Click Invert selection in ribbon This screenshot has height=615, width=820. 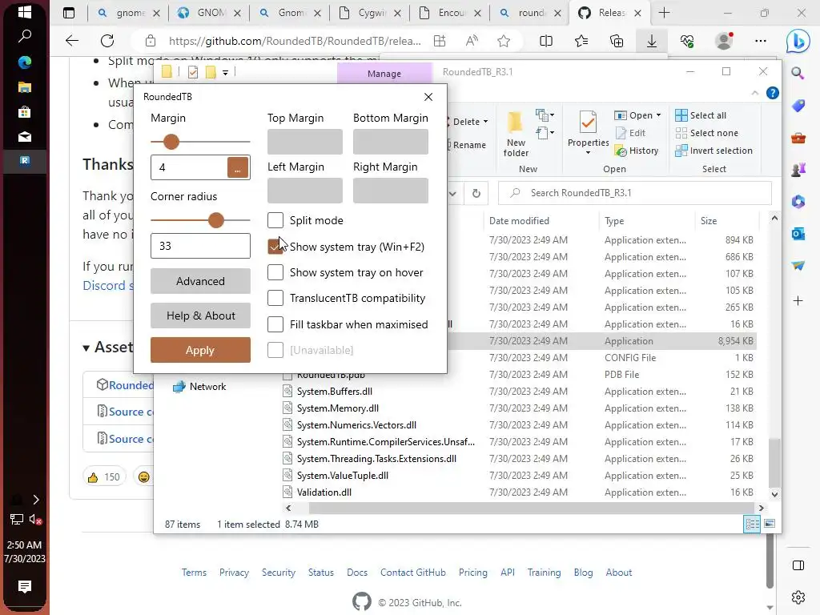713,151
